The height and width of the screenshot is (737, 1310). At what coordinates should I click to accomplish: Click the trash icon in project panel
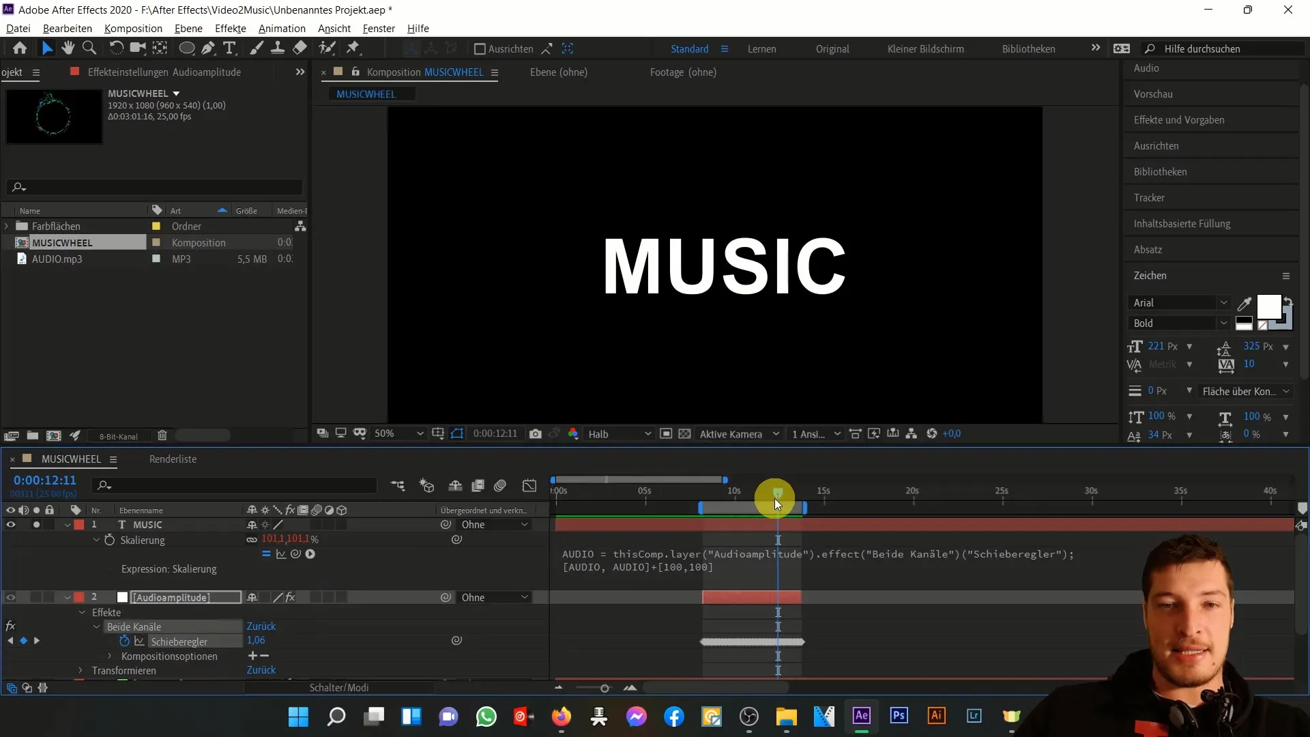(162, 435)
